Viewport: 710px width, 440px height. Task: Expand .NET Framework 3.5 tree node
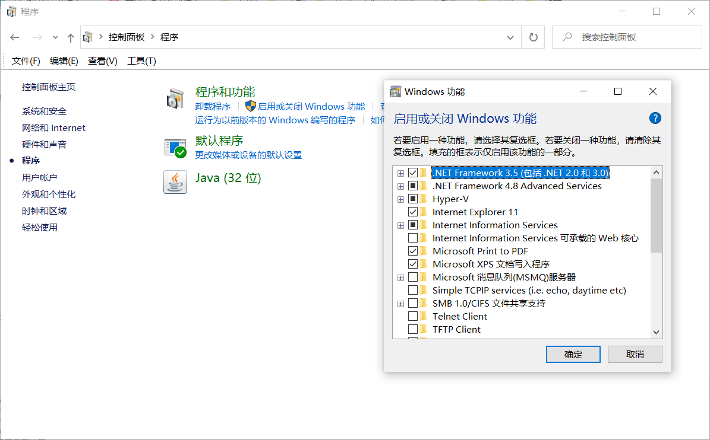[400, 174]
